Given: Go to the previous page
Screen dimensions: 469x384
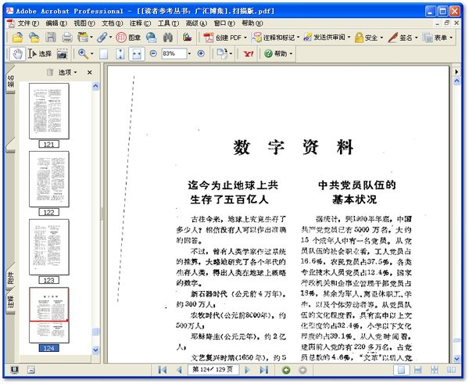Looking at the screenshot, I should coord(179,370).
